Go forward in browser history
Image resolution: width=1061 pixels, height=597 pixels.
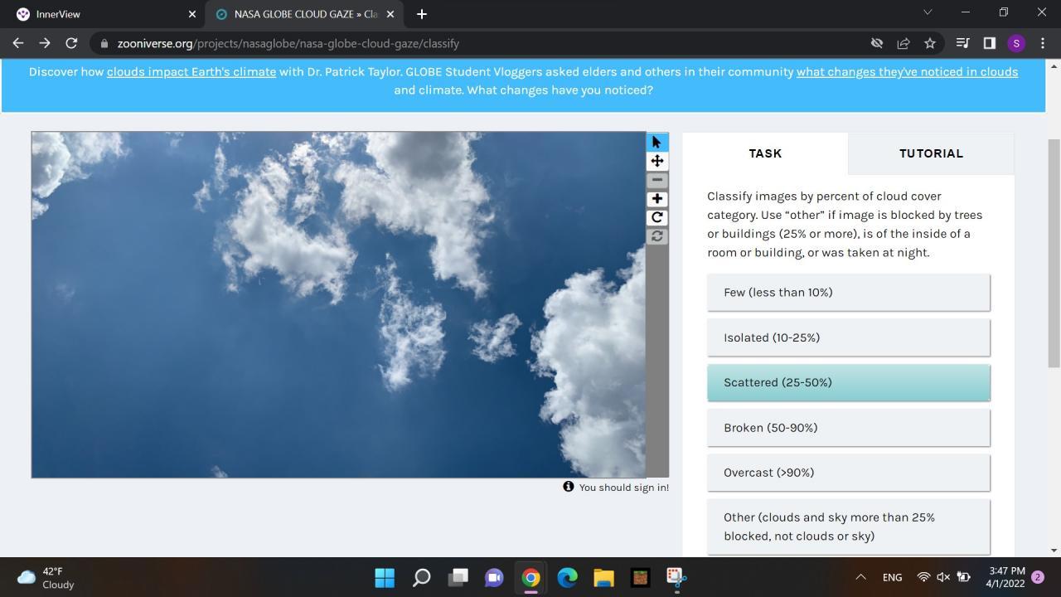click(45, 43)
